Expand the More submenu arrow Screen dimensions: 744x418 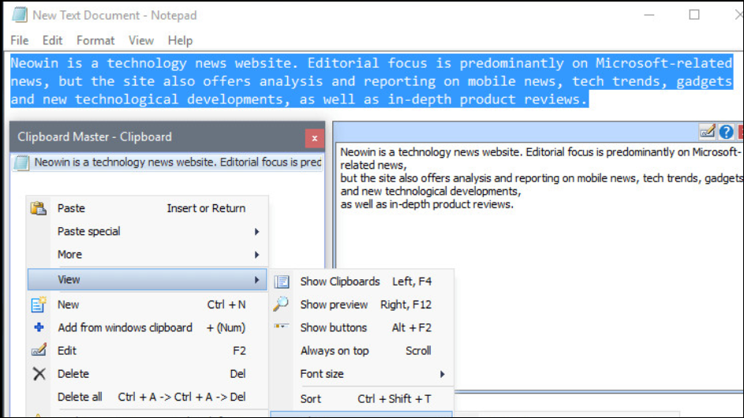256,255
